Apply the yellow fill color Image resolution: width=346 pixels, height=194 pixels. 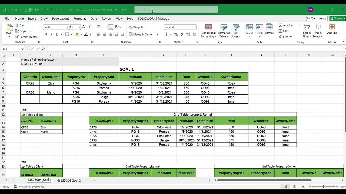[x=77, y=34]
